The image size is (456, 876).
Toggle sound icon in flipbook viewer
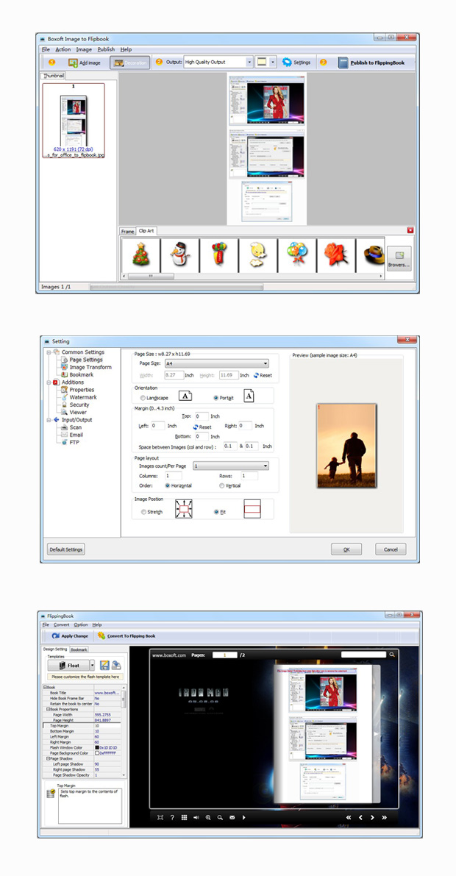pos(196,817)
